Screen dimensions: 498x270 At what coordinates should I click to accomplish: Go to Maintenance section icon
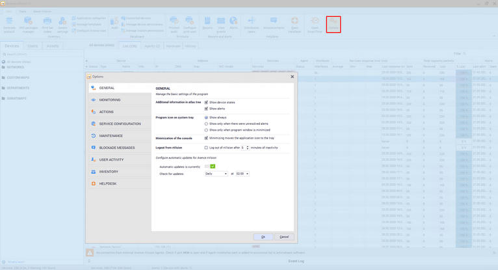[x=94, y=136]
